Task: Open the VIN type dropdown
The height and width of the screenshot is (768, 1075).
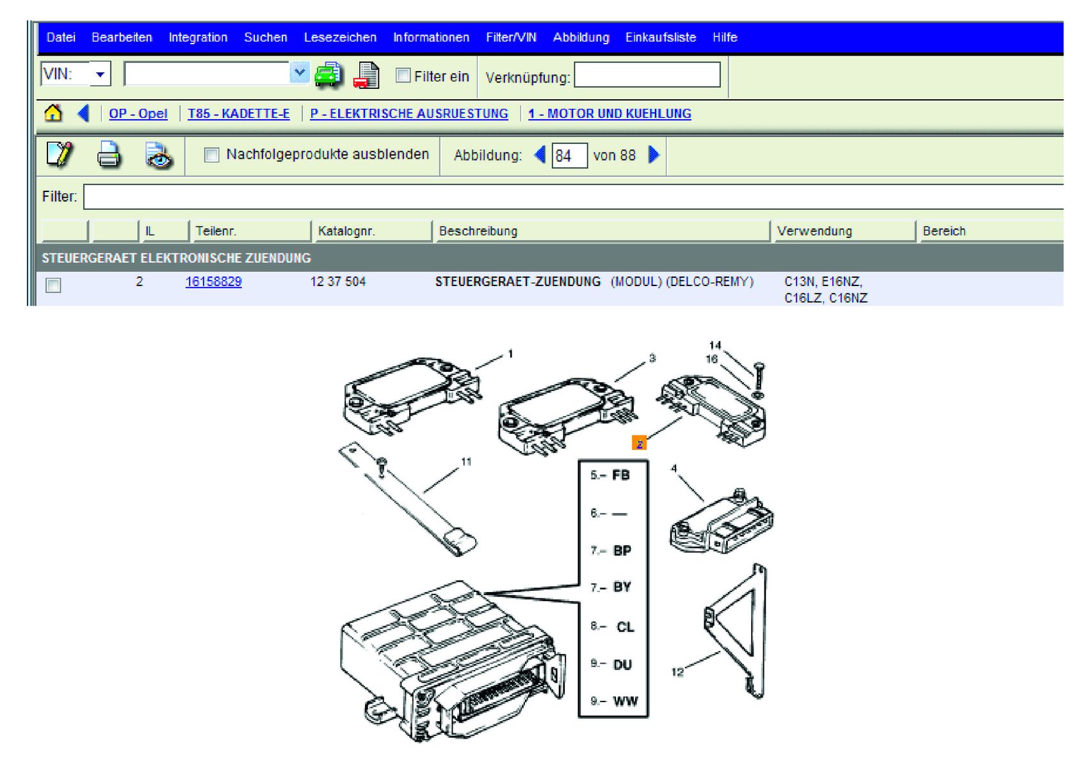Action: pos(100,74)
